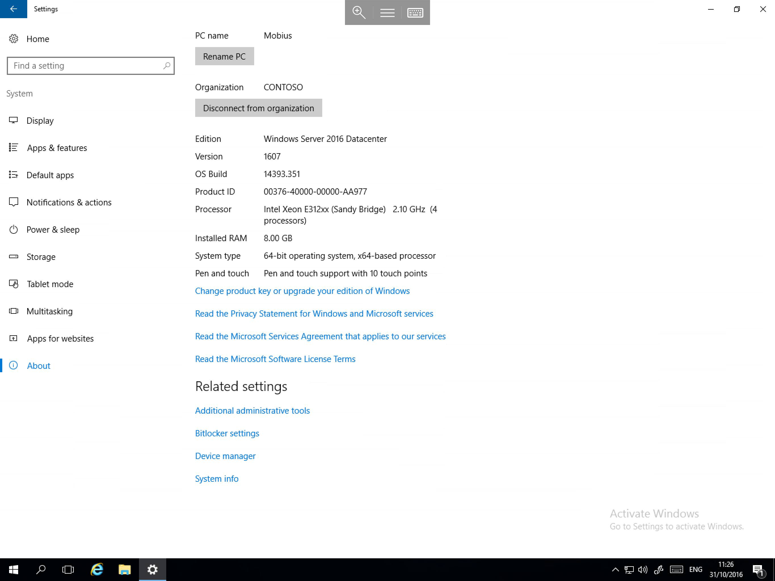Click the Version value 1607

pyautogui.click(x=272, y=156)
